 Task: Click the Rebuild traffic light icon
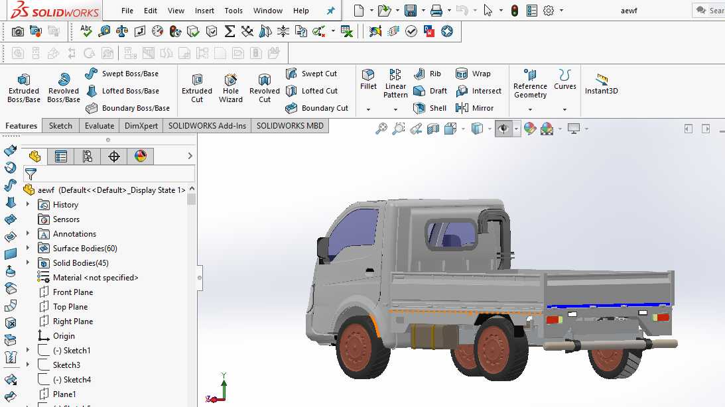(515, 10)
